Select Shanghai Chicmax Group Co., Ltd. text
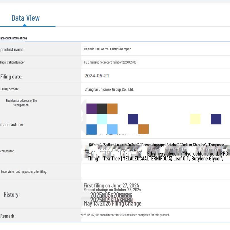 coord(109,89)
